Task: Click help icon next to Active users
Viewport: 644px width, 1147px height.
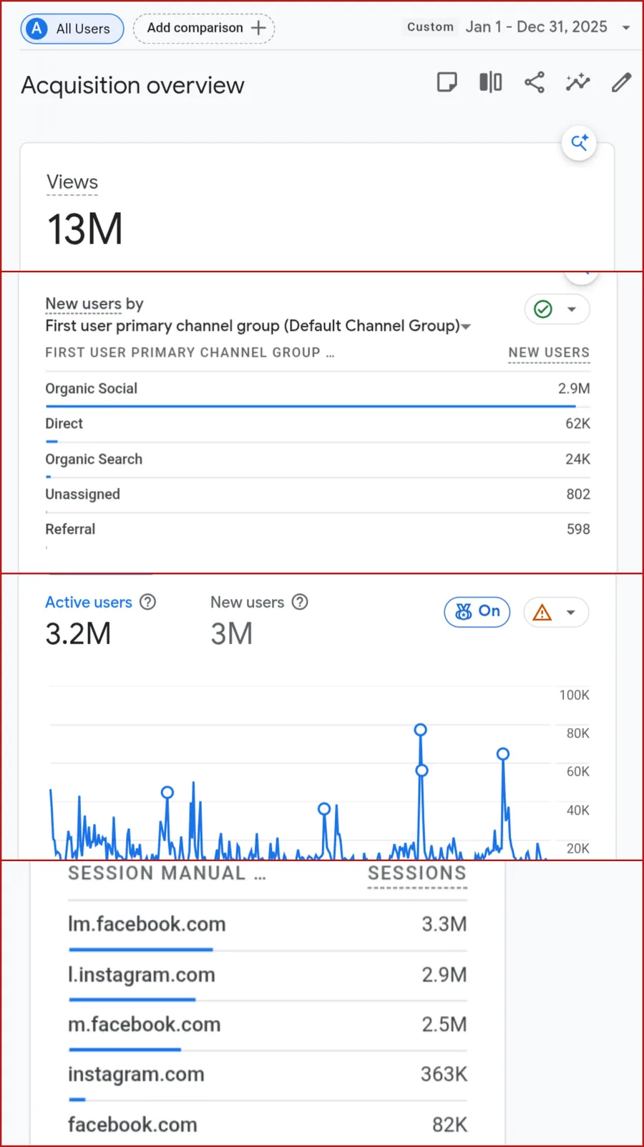Action: [147, 602]
